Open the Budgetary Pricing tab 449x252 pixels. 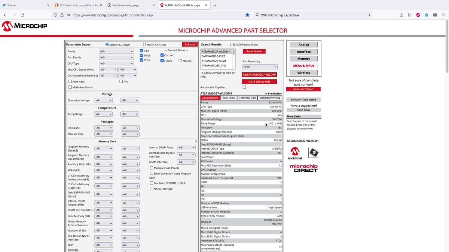coord(270,98)
